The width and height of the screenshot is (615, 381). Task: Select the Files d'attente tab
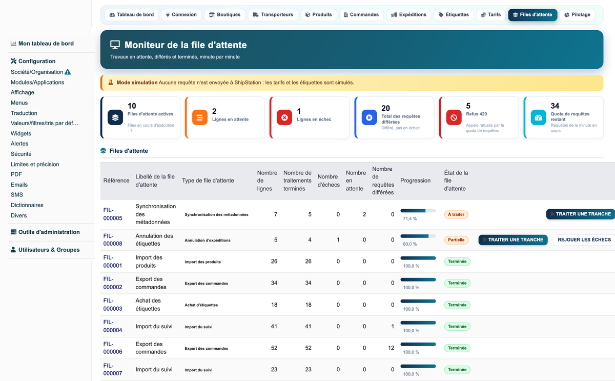(x=532, y=15)
